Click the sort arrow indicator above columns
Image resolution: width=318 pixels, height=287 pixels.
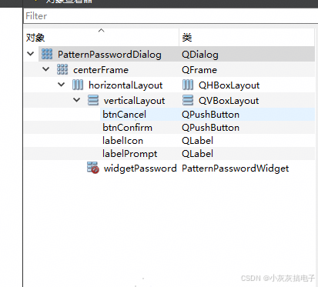coord(102,31)
